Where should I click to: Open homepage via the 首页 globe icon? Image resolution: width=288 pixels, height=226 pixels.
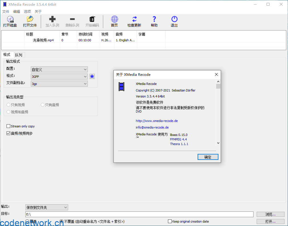(x=114, y=21)
